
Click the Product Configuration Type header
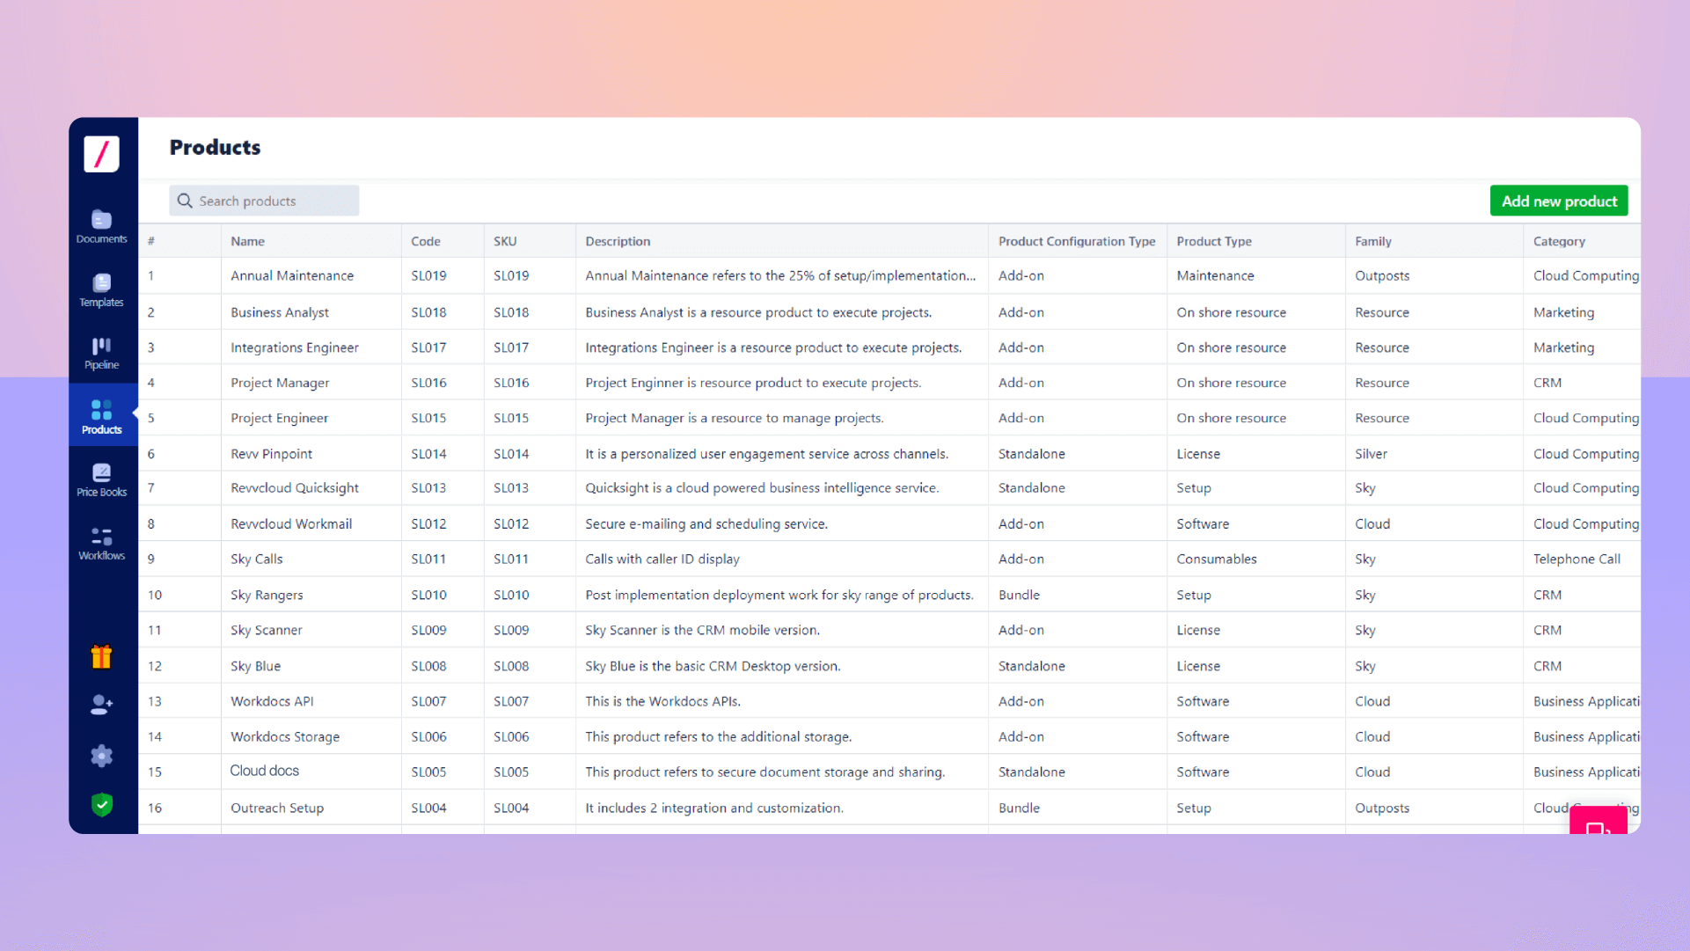1076,240
